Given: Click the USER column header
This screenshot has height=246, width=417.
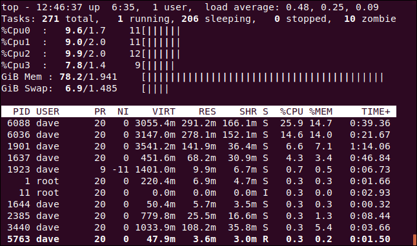Looking at the screenshot, I should 48,111.
